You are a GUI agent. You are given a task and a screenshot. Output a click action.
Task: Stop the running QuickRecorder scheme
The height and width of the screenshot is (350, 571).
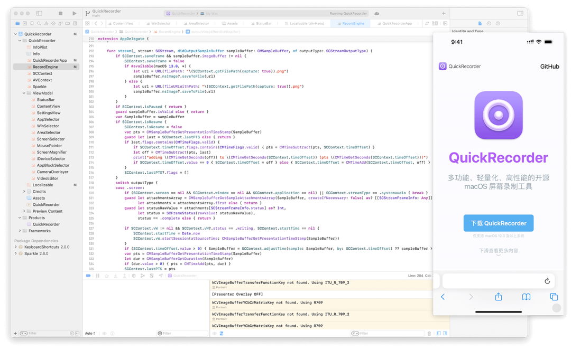pos(60,13)
